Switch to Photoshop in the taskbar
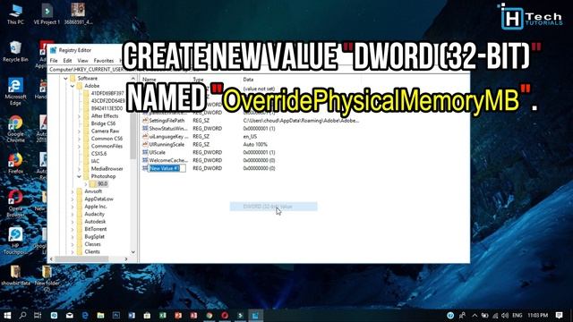 click(116, 315)
